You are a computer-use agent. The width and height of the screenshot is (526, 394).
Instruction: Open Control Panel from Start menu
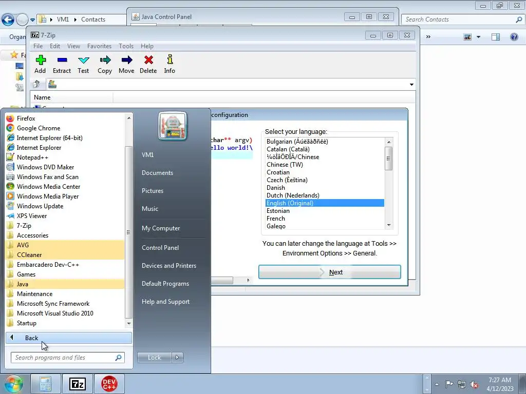[x=160, y=248]
